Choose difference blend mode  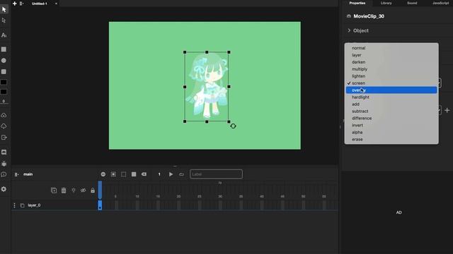[391, 119]
